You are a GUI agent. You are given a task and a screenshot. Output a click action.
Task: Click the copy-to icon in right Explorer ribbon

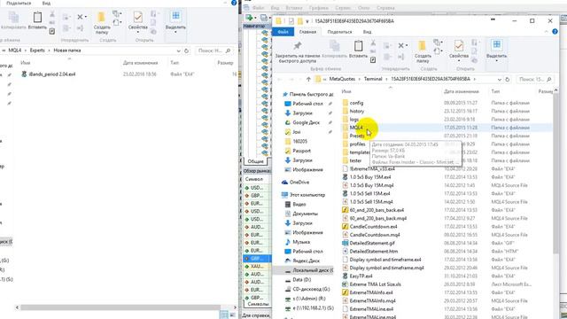386,57
